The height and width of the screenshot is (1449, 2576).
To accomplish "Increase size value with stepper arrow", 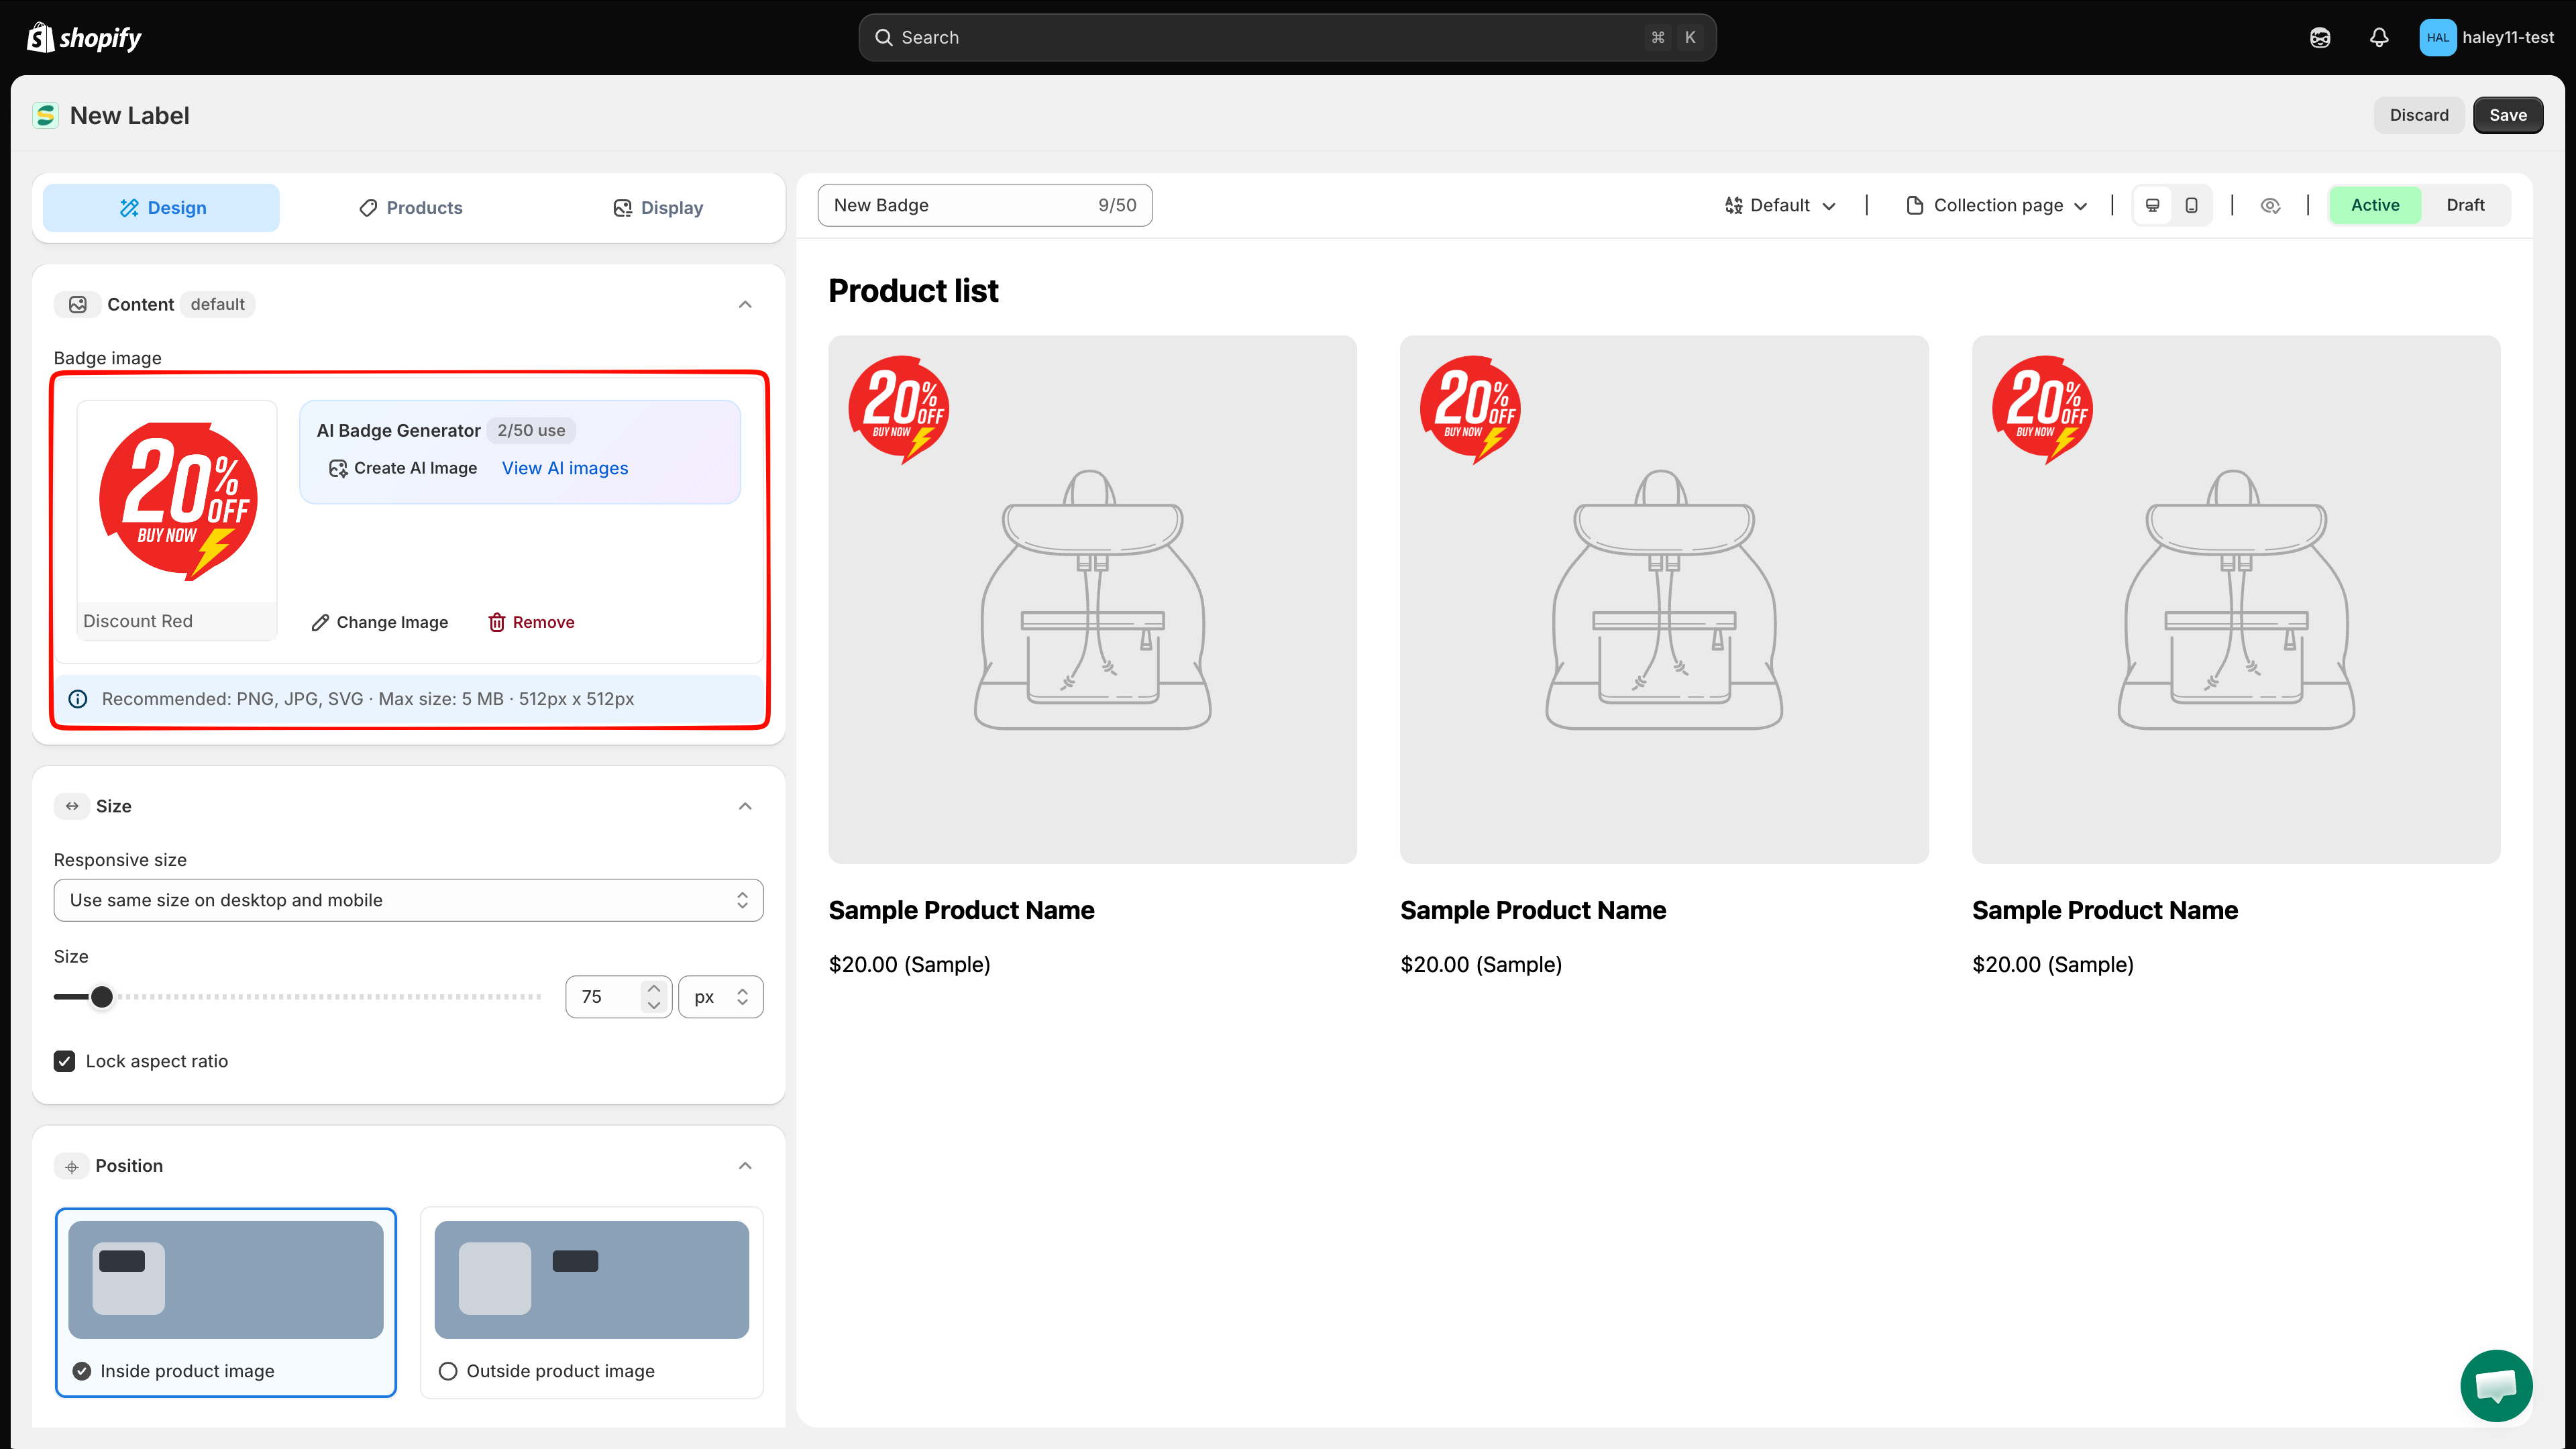I will coord(654,988).
